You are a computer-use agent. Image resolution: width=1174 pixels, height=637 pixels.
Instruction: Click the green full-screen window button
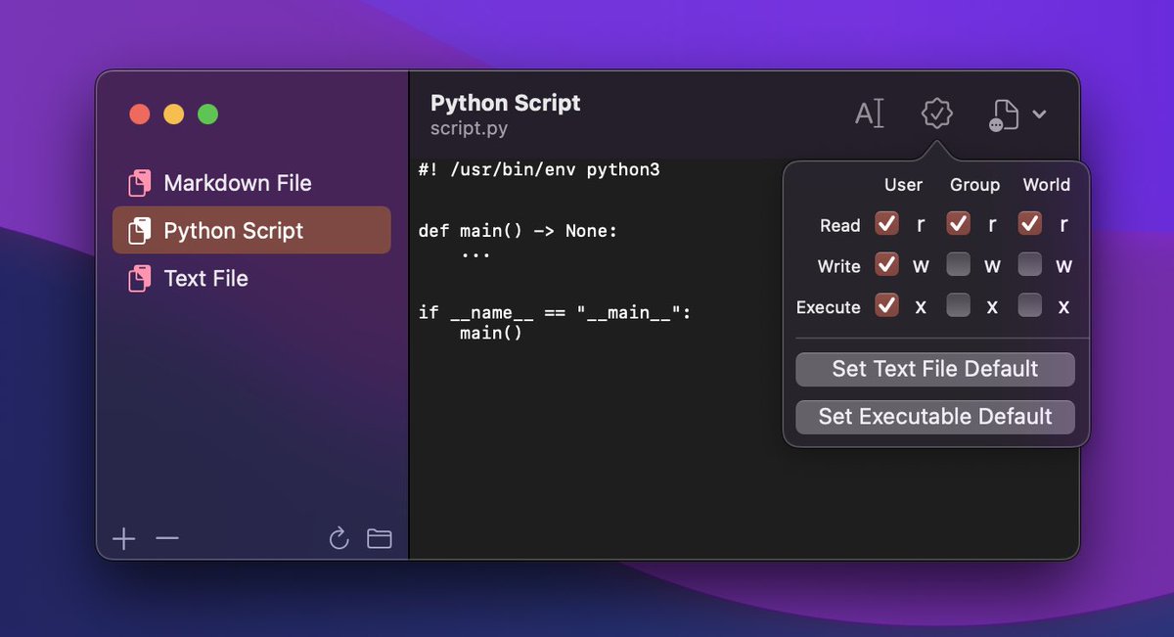(208, 114)
